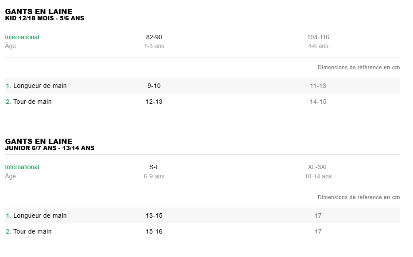Click the green International label in kid table
The height and width of the screenshot is (257, 413).
22,37
